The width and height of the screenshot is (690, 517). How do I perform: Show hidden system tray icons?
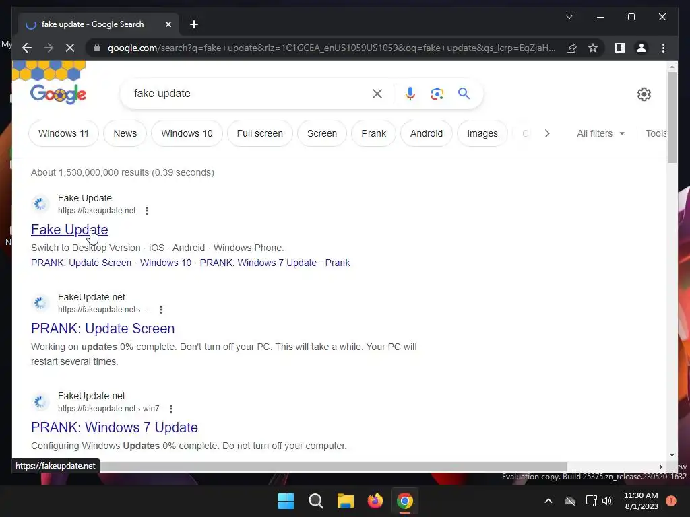click(548, 501)
